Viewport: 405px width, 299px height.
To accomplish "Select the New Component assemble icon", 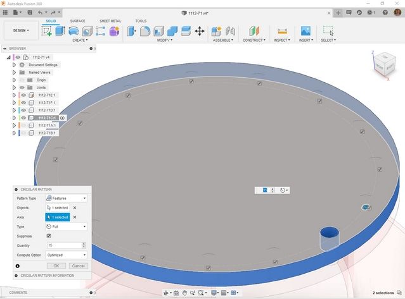I will (x=216, y=31).
